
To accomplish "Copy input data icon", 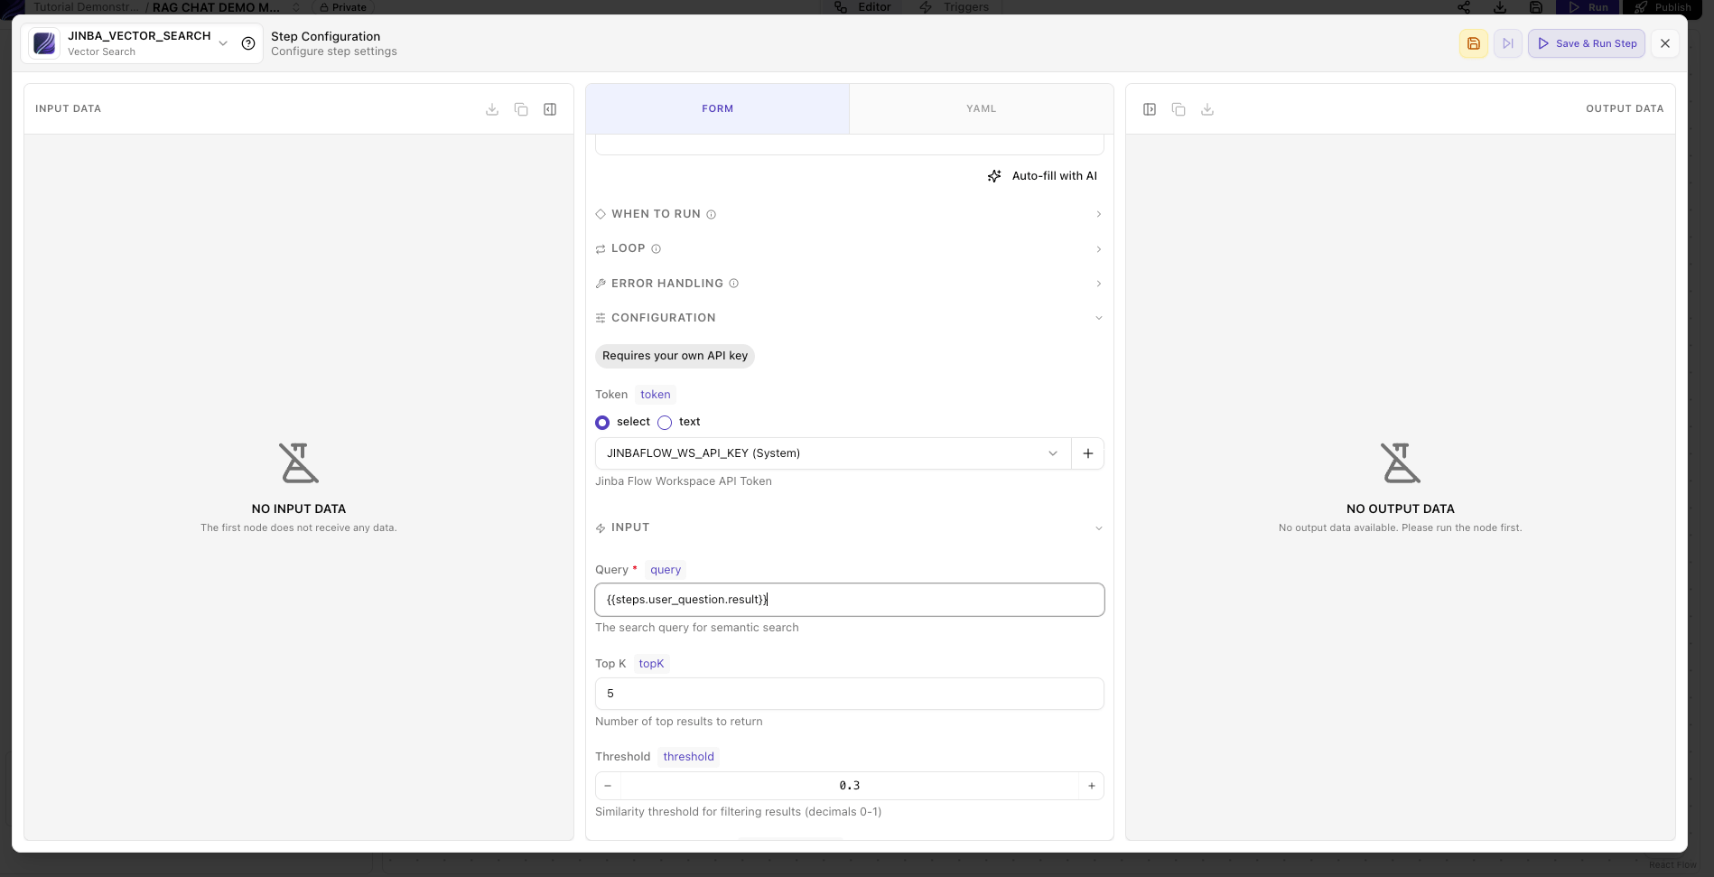I will [x=521, y=109].
